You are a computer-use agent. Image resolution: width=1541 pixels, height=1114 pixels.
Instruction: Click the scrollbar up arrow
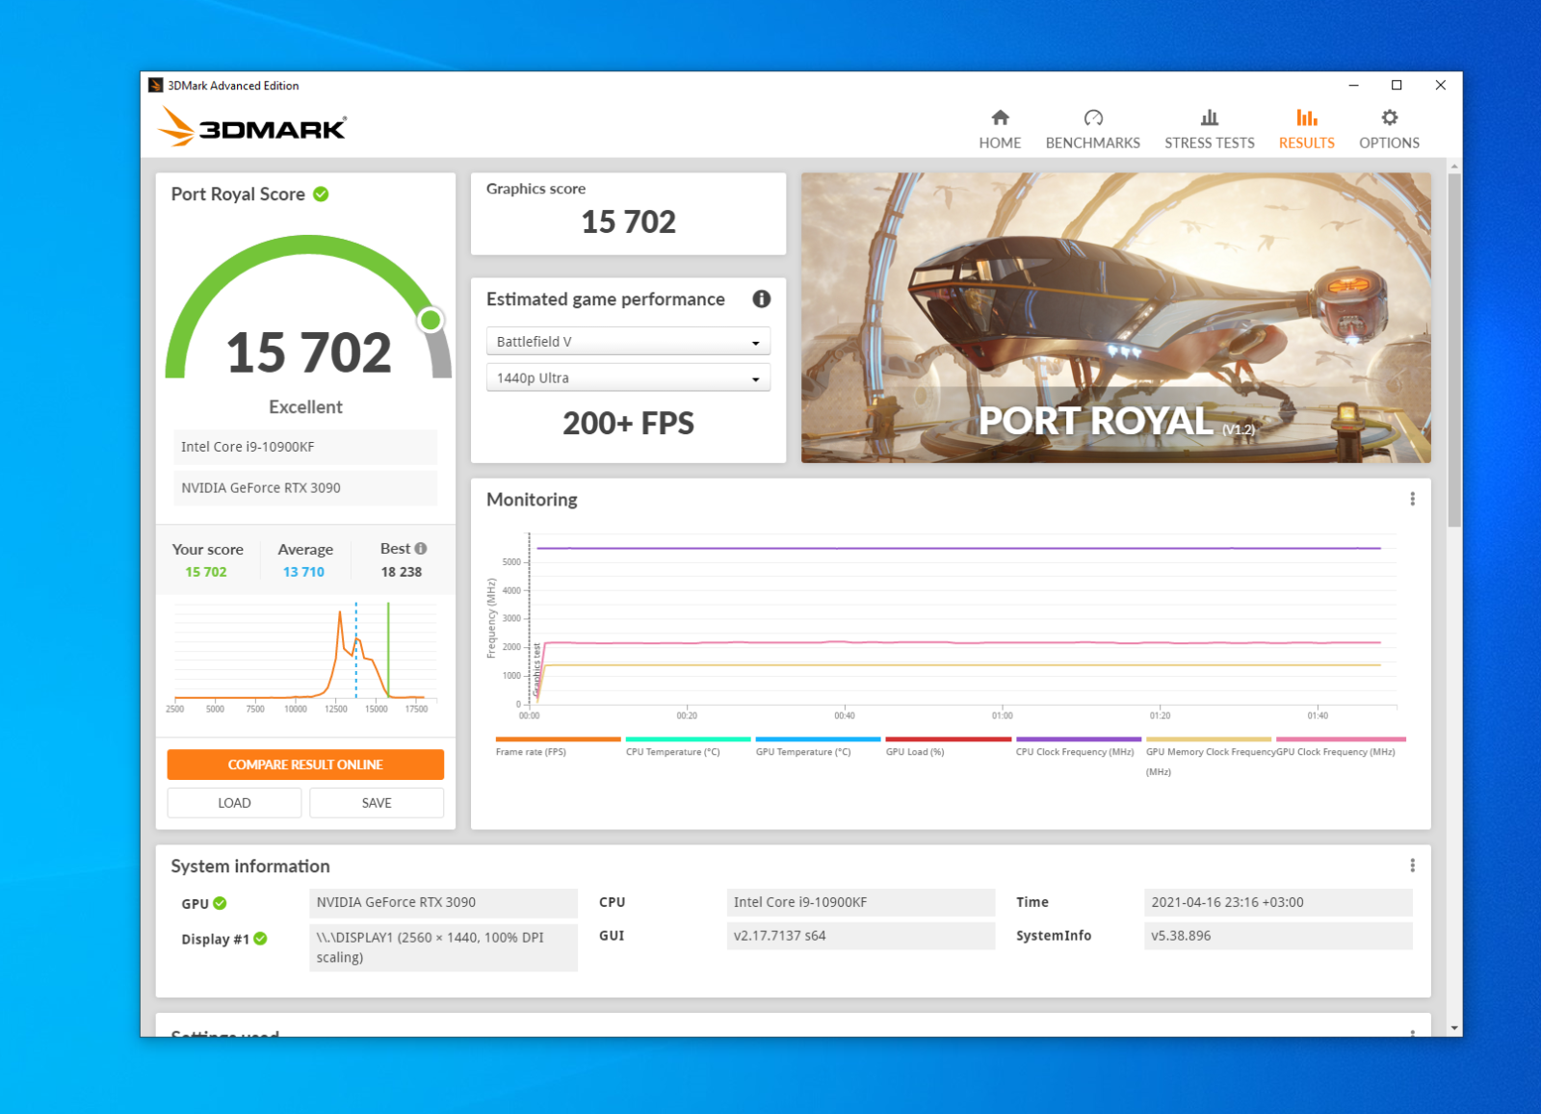1453,167
